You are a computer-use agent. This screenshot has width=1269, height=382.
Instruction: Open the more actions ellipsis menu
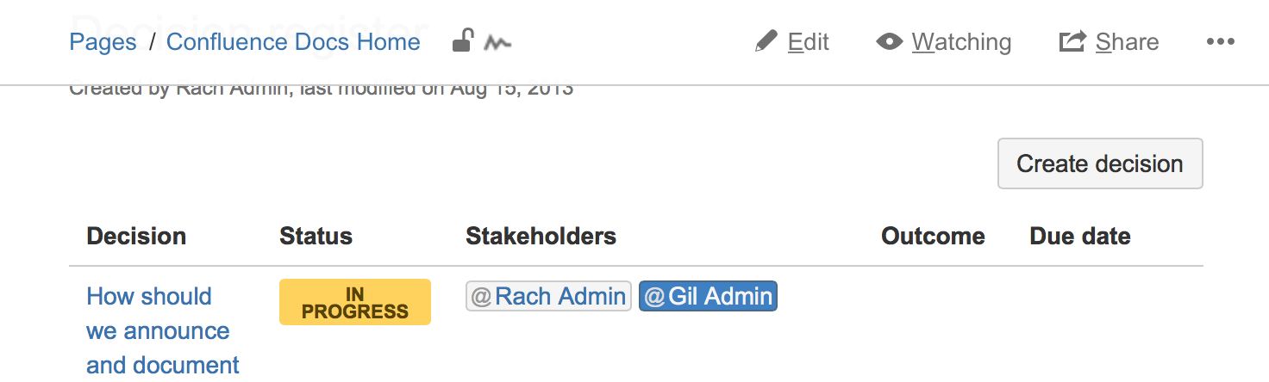tap(1221, 41)
